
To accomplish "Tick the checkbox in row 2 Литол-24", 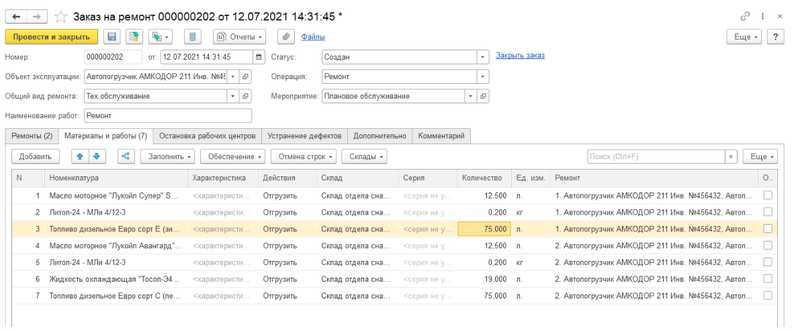I will coord(768,212).
